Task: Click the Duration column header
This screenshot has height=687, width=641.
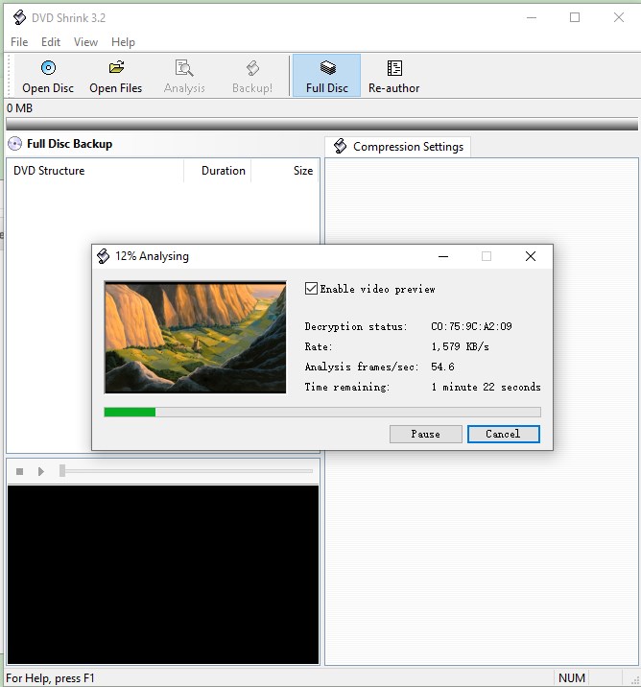Action: (223, 171)
